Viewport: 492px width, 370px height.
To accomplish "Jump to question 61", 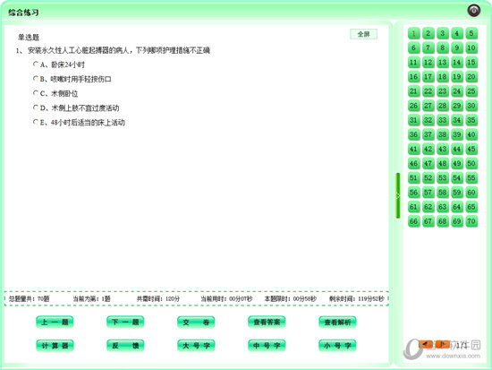I will click(x=413, y=207).
